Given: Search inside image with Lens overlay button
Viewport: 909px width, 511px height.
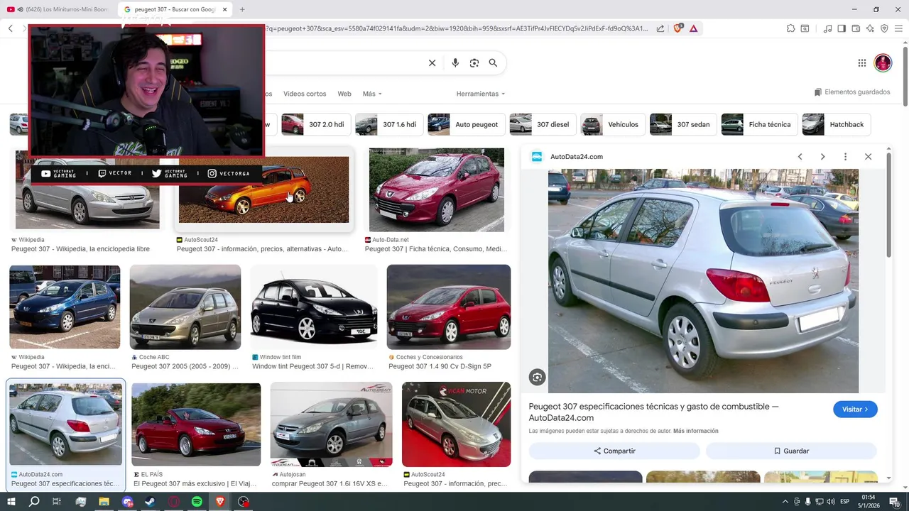Looking at the screenshot, I should pyautogui.click(x=538, y=378).
